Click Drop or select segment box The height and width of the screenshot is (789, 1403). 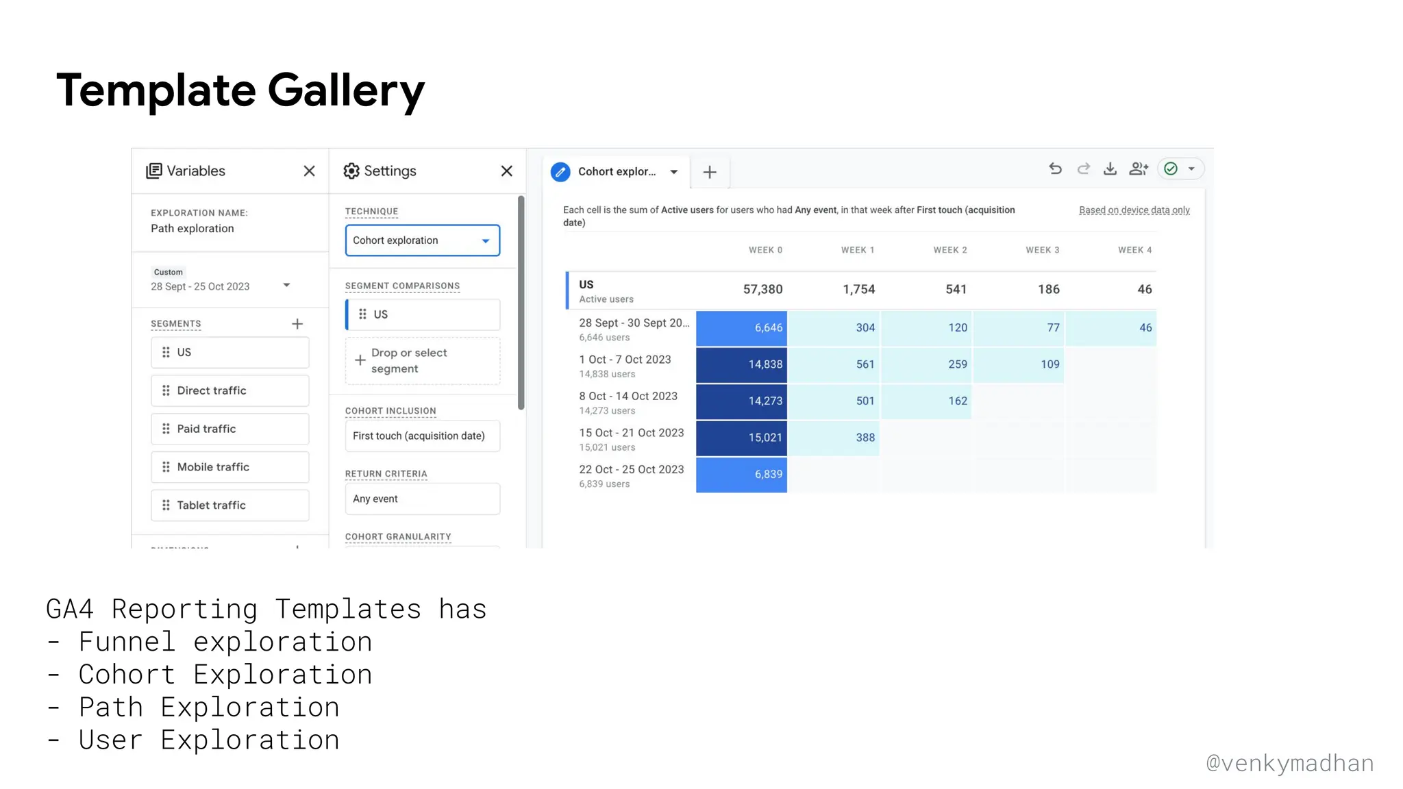(x=423, y=361)
